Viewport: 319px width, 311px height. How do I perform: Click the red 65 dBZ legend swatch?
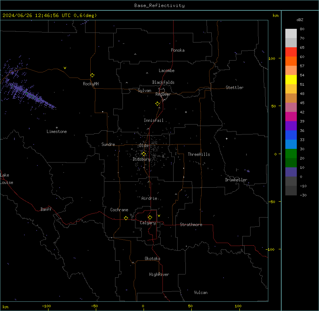291,52
